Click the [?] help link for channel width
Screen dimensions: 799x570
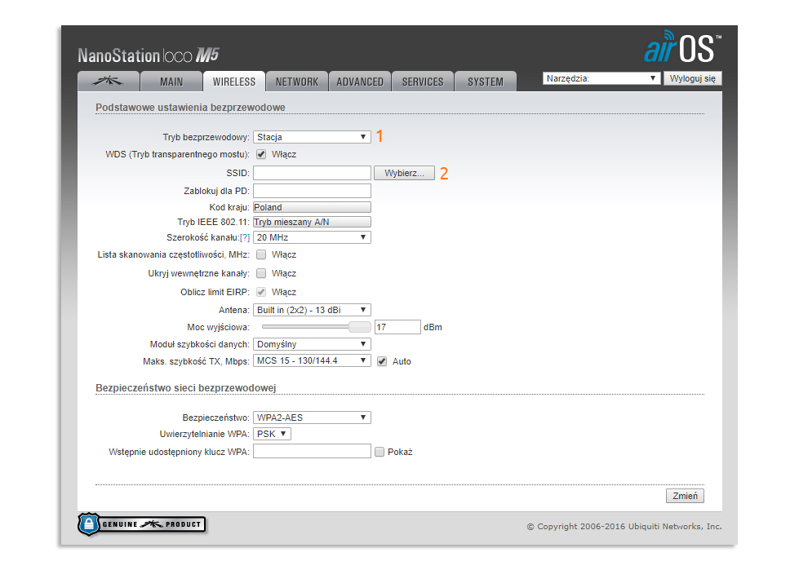point(245,237)
